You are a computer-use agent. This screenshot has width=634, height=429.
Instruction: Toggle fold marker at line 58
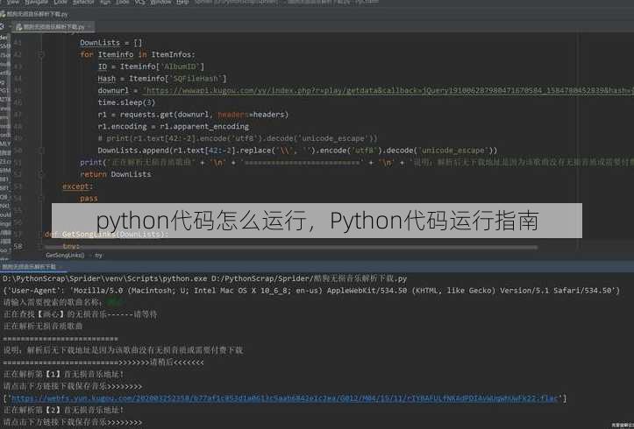click(41, 246)
